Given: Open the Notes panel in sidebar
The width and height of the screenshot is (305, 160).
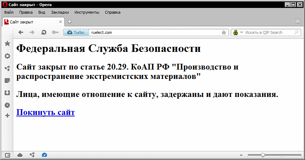Looking at the screenshot, I should pos(7,80).
